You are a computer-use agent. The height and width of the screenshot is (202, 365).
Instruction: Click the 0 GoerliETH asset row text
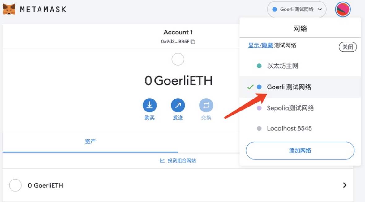pos(45,185)
